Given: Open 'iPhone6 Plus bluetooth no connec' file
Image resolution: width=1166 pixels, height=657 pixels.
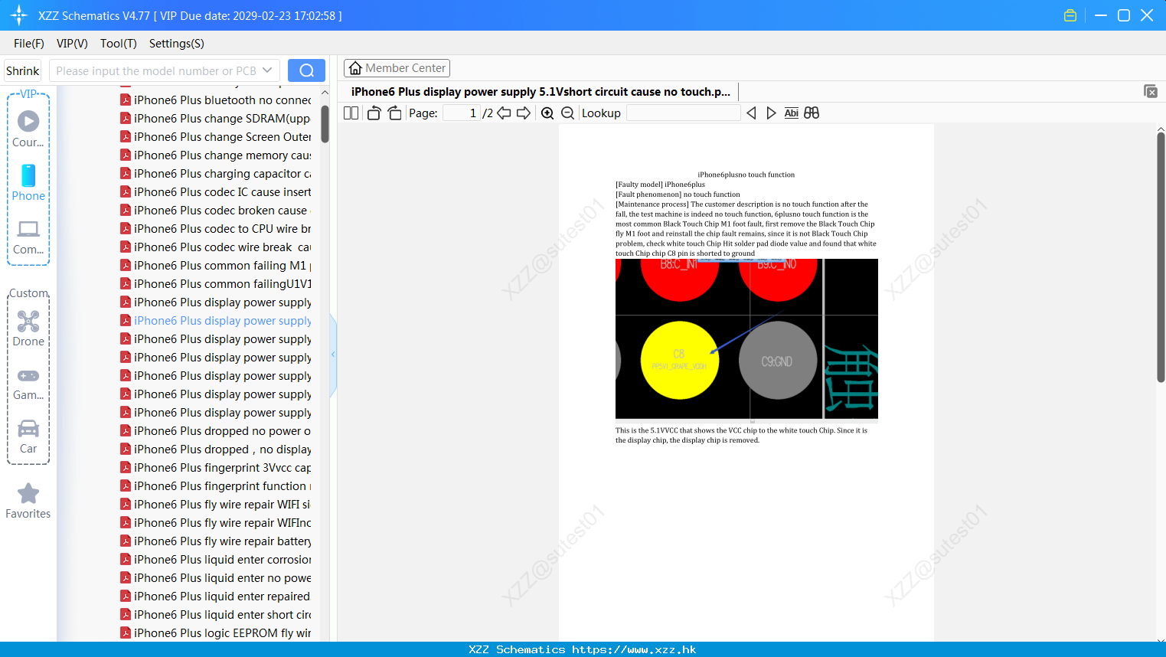Looking at the screenshot, I should [216, 100].
